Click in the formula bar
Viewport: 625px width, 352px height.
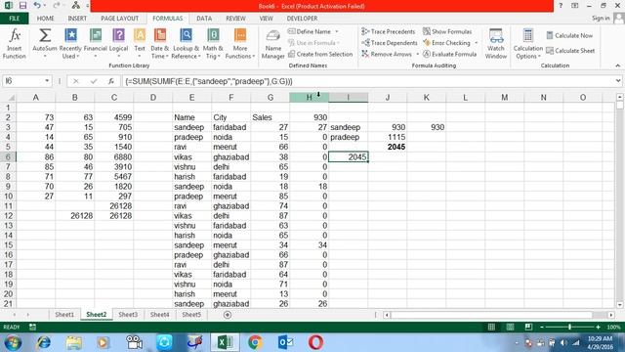tap(367, 81)
